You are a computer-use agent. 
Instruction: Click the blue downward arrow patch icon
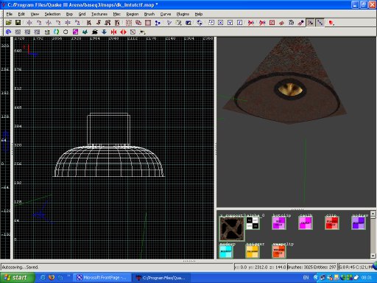pyautogui.click(x=104, y=32)
